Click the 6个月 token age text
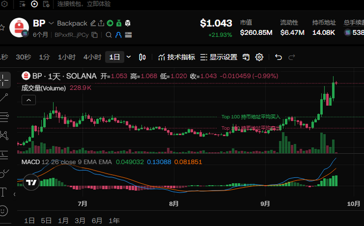 pyautogui.click(x=40, y=35)
